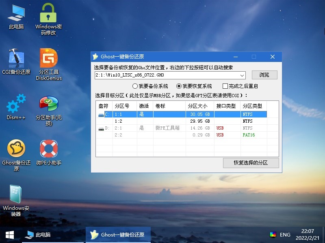The height and width of the screenshot is (243, 325).
Task: Click the 浏览 browse button
Action: 264,75
